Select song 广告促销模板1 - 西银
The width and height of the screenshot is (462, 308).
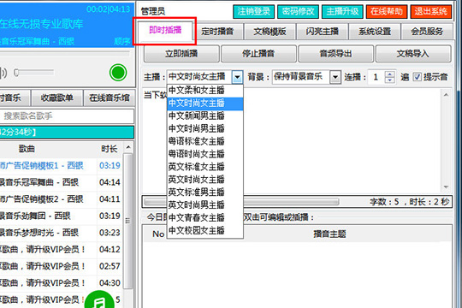coord(62,166)
